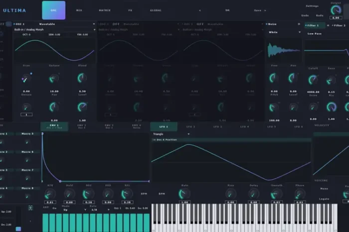Viewport: 349px width, 232px height.
Task: Click Redo
Action: (x=320, y=15)
